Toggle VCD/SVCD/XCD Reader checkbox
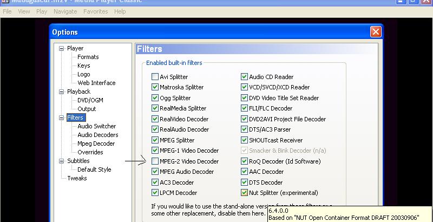This screenshot has height=222, width=433. (244, 87)
